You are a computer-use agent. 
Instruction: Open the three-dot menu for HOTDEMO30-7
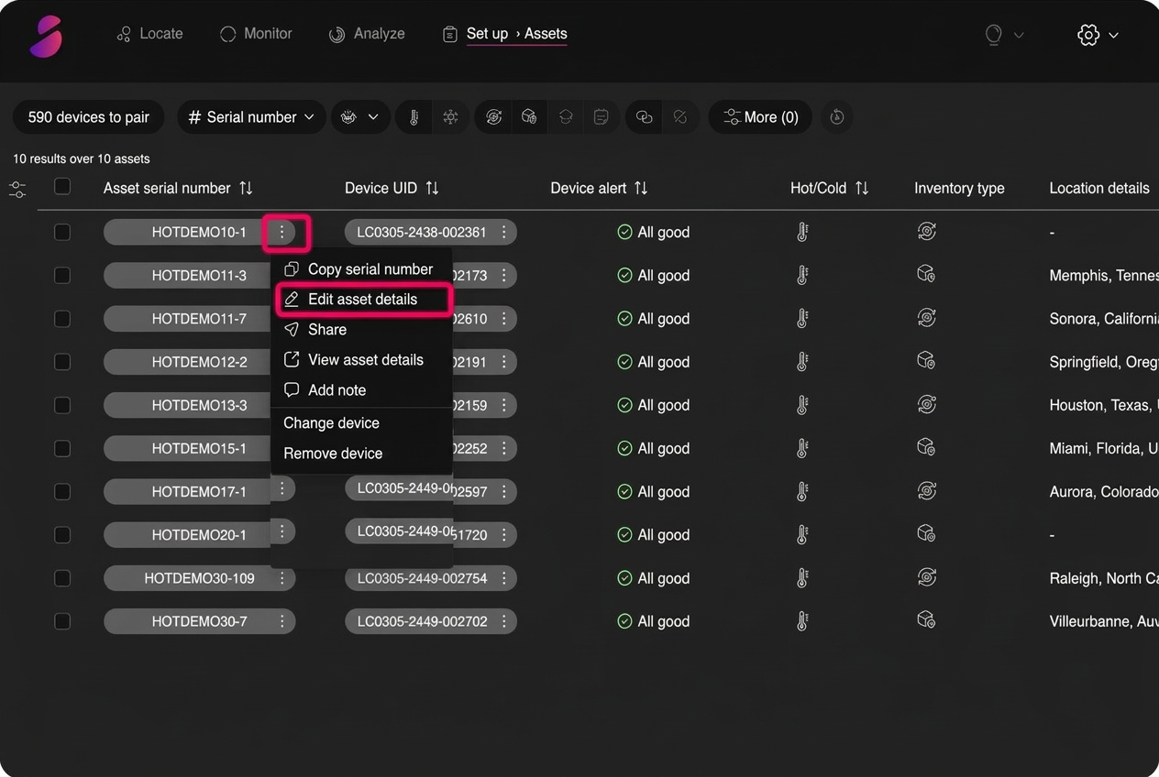pyautogui.click(x=282, y=621)
